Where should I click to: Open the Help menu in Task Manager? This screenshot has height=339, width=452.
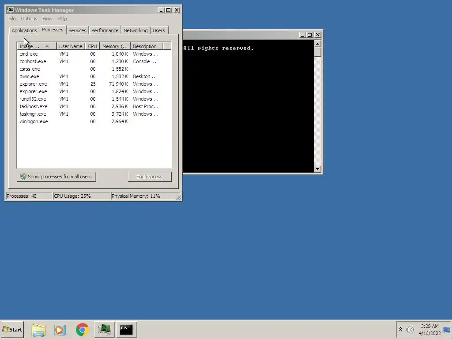pyautogui.click(x=62, y=19)
